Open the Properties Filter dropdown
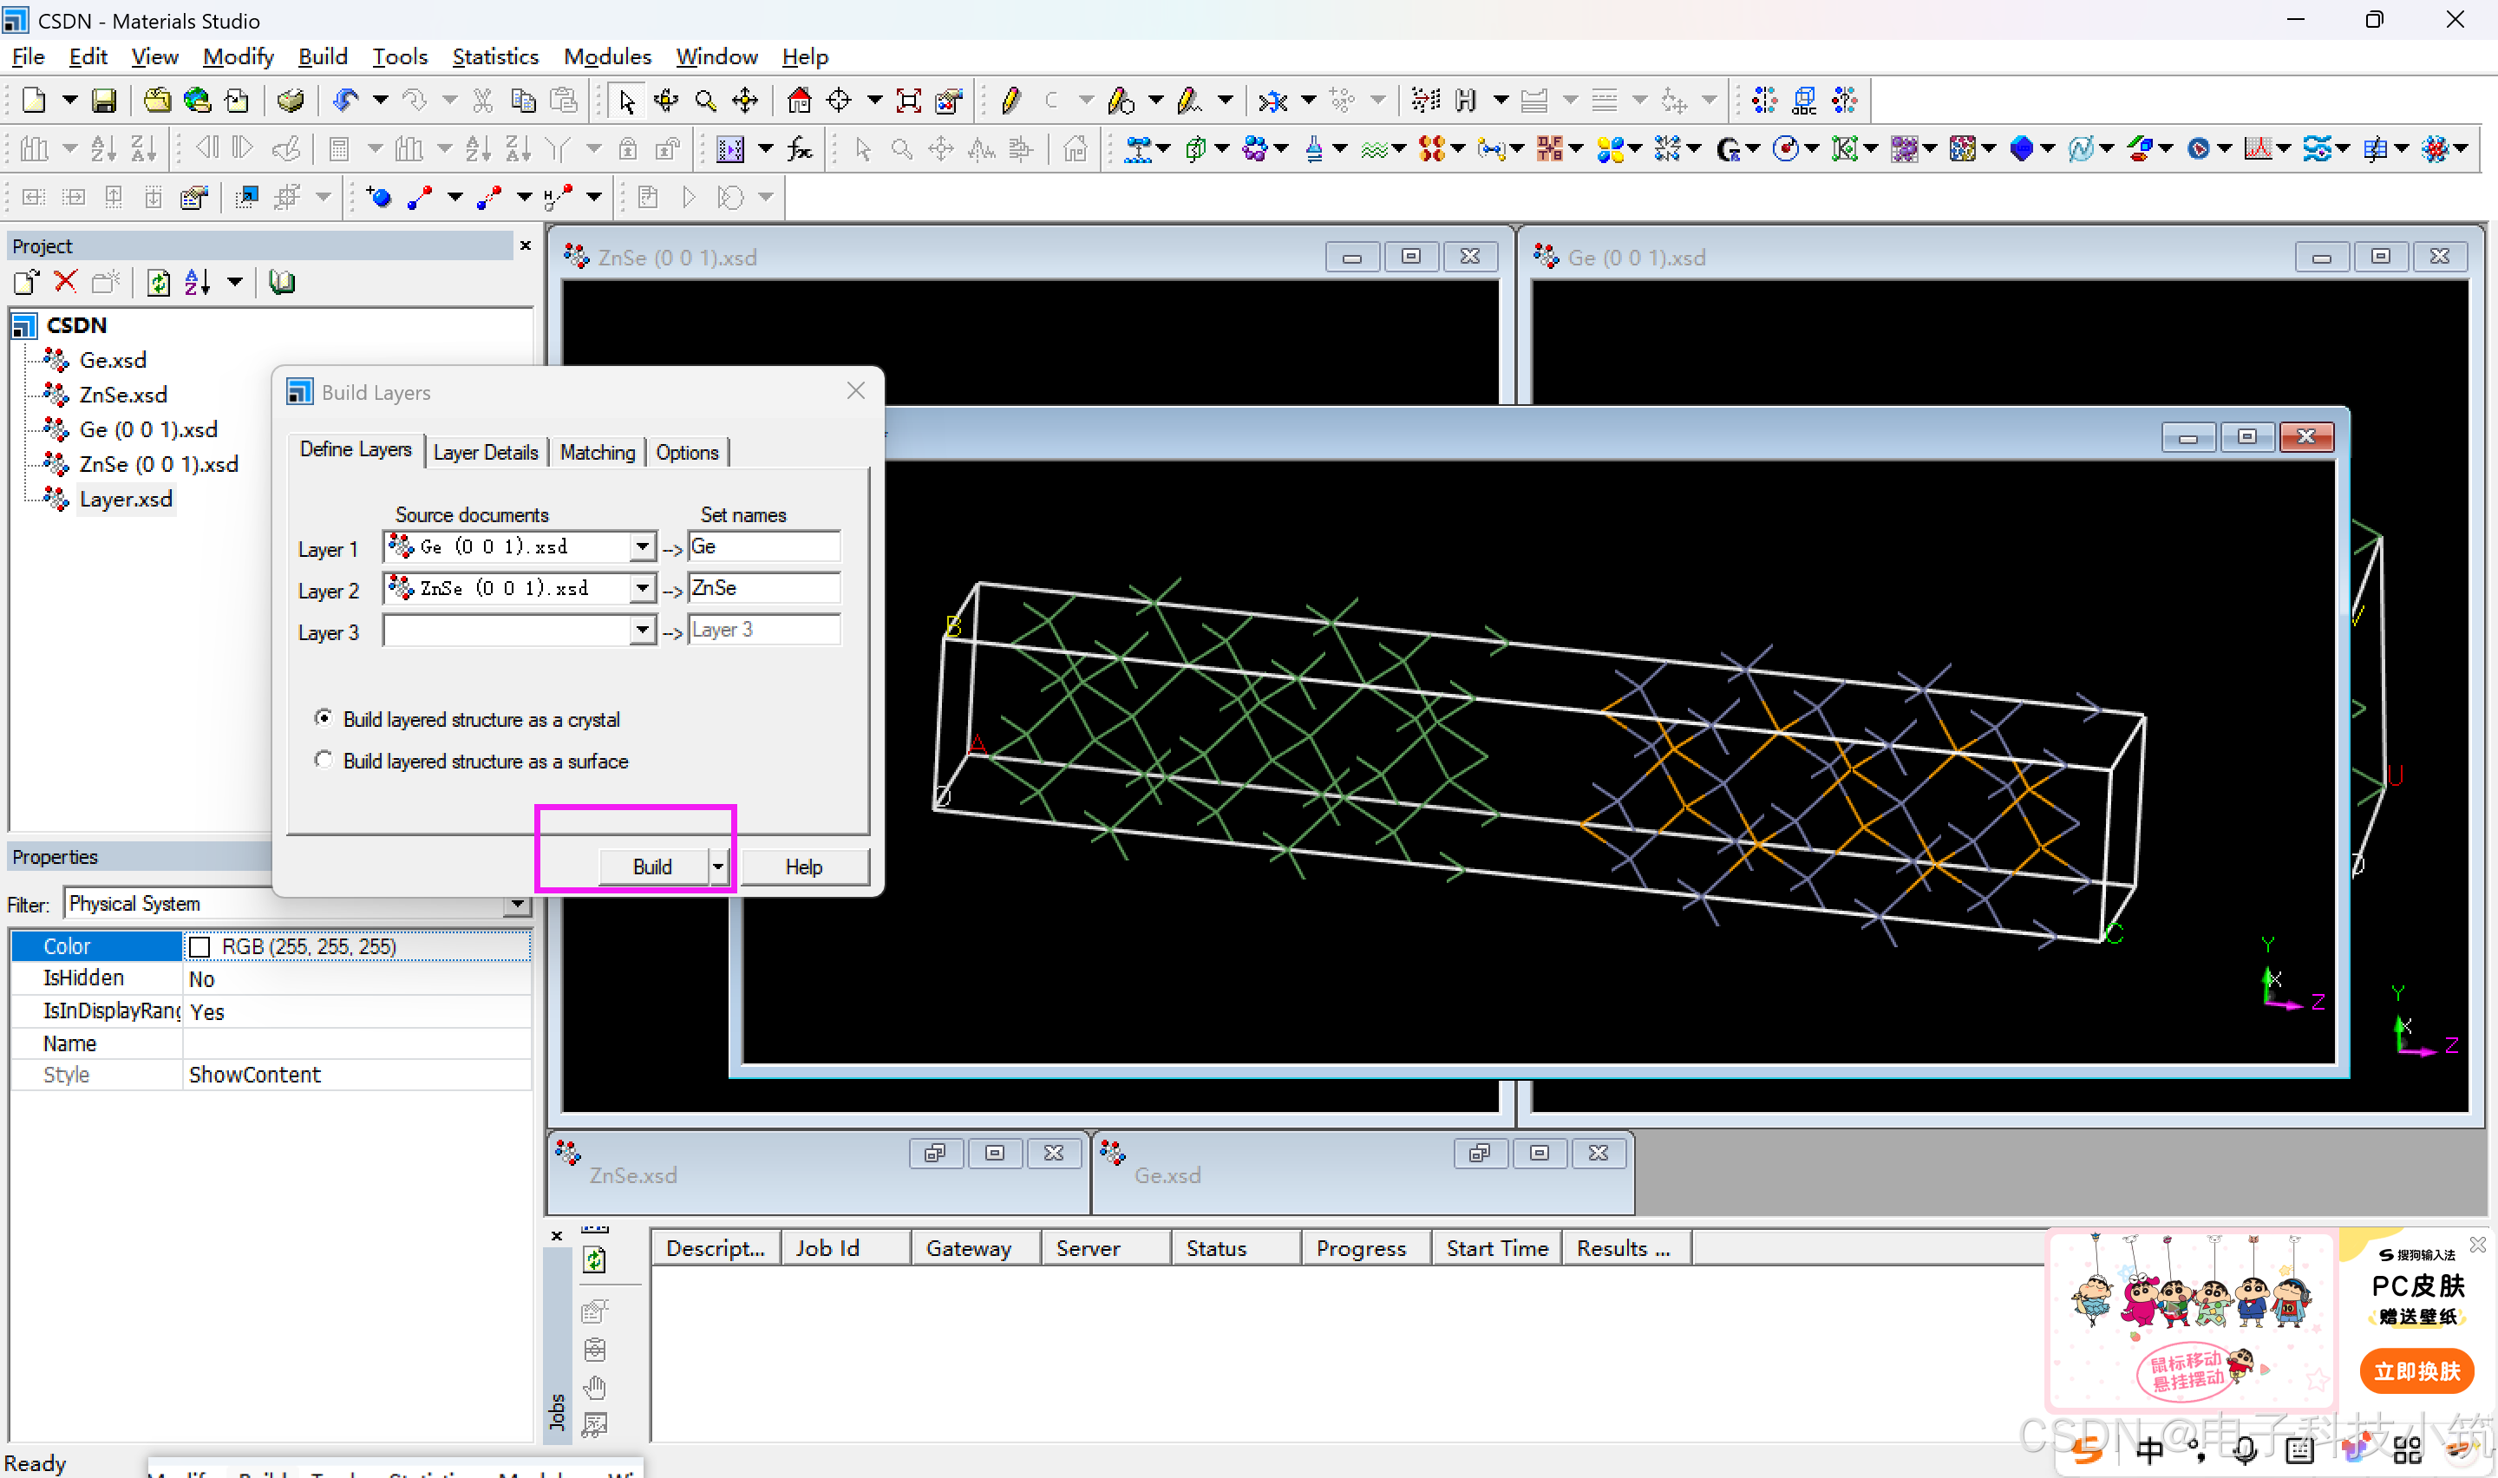The width and height of the screenshot is (2498, 1478). [516, 905]
